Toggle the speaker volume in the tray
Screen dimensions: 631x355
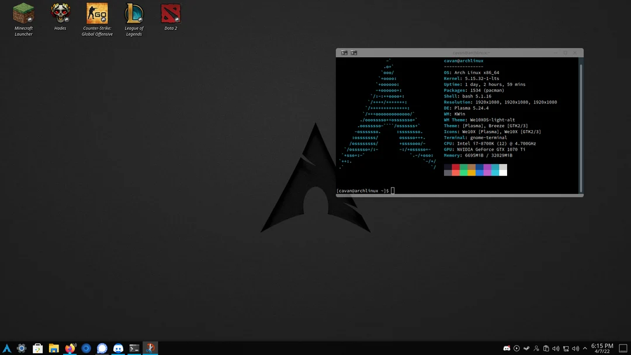[556, 349]
